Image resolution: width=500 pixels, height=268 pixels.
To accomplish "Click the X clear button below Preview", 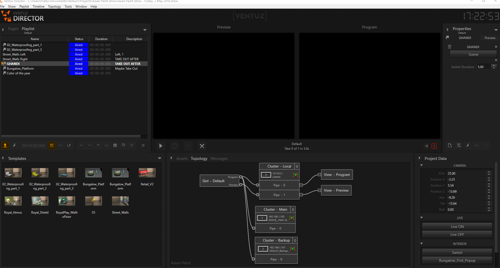I will (202, 146).
